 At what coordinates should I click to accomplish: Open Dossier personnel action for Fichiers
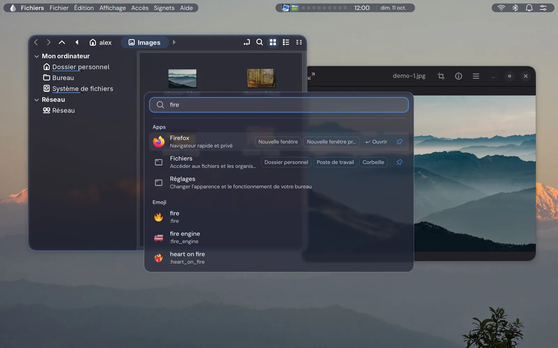point(286,162)
